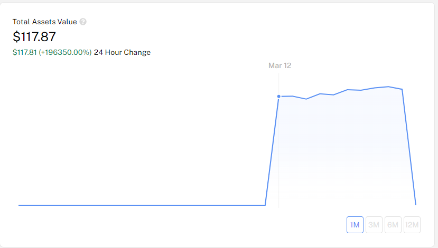Select the 1M time range
438x248 pixels.
click(355, 225)
